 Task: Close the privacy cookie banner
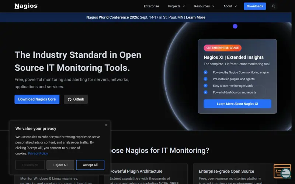tap(106, 125)
